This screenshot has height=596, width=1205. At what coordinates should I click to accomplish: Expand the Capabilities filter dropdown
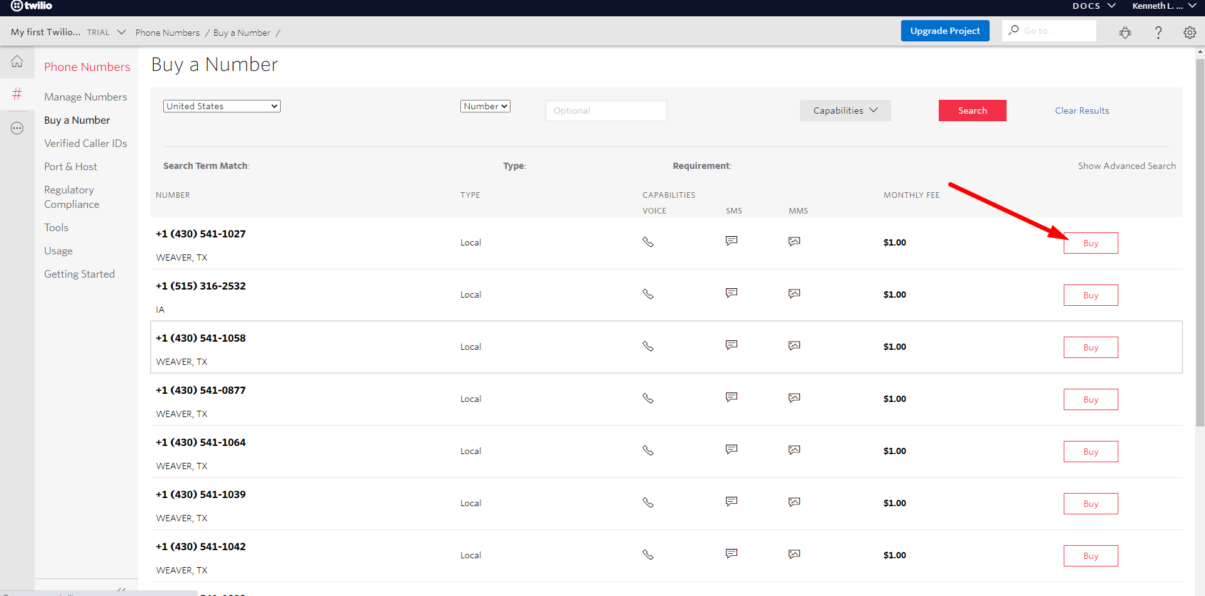(845, 111)
